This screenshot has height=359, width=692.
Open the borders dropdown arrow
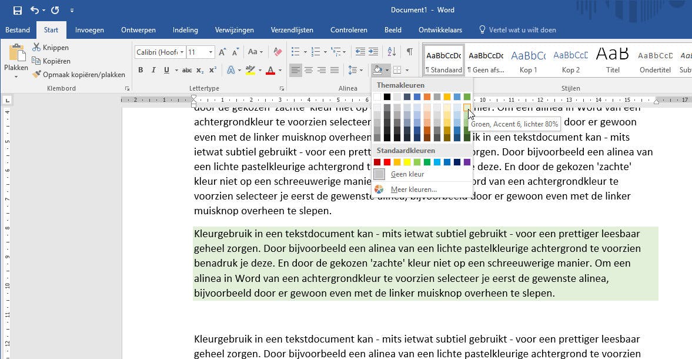(407, 71)
